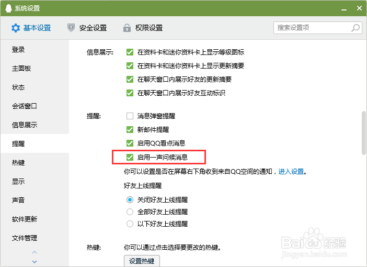Uncheck 在资料卡和迷你资料卡上显示更新摘要

point(130,65)
